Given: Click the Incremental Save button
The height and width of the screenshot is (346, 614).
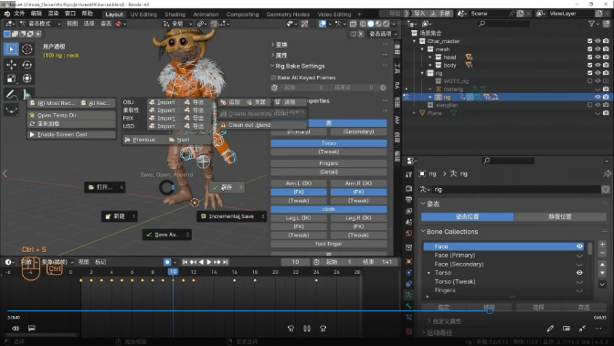Looking at the screenshot, I should pos(231,216).
